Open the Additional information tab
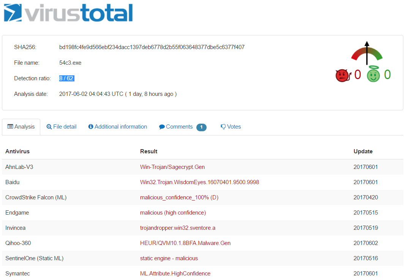The width and height of the screenshot is (406, 280). 118,127
